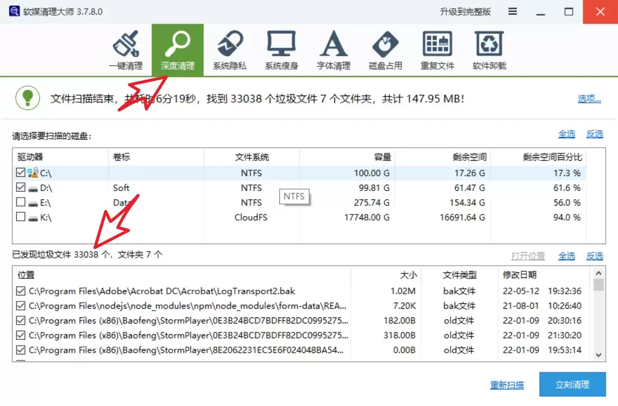Uncheck LogTransport2.bak file checkbox

[x=21, y=291]
